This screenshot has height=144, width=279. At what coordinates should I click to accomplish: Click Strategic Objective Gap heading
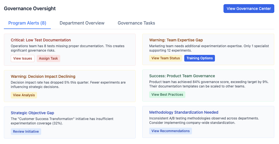[x=32, y=113]
